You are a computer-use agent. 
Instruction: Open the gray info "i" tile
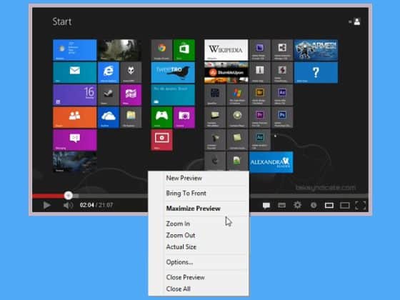(x=260, y=72)
